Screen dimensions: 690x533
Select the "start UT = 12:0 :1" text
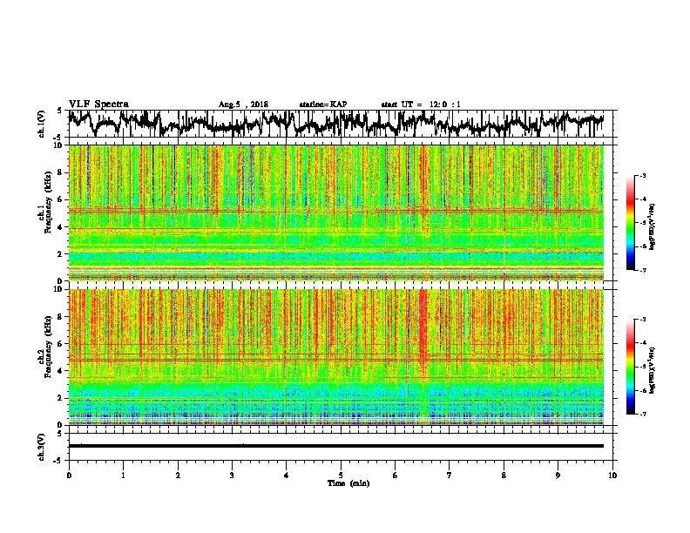(x=421, y=105)
